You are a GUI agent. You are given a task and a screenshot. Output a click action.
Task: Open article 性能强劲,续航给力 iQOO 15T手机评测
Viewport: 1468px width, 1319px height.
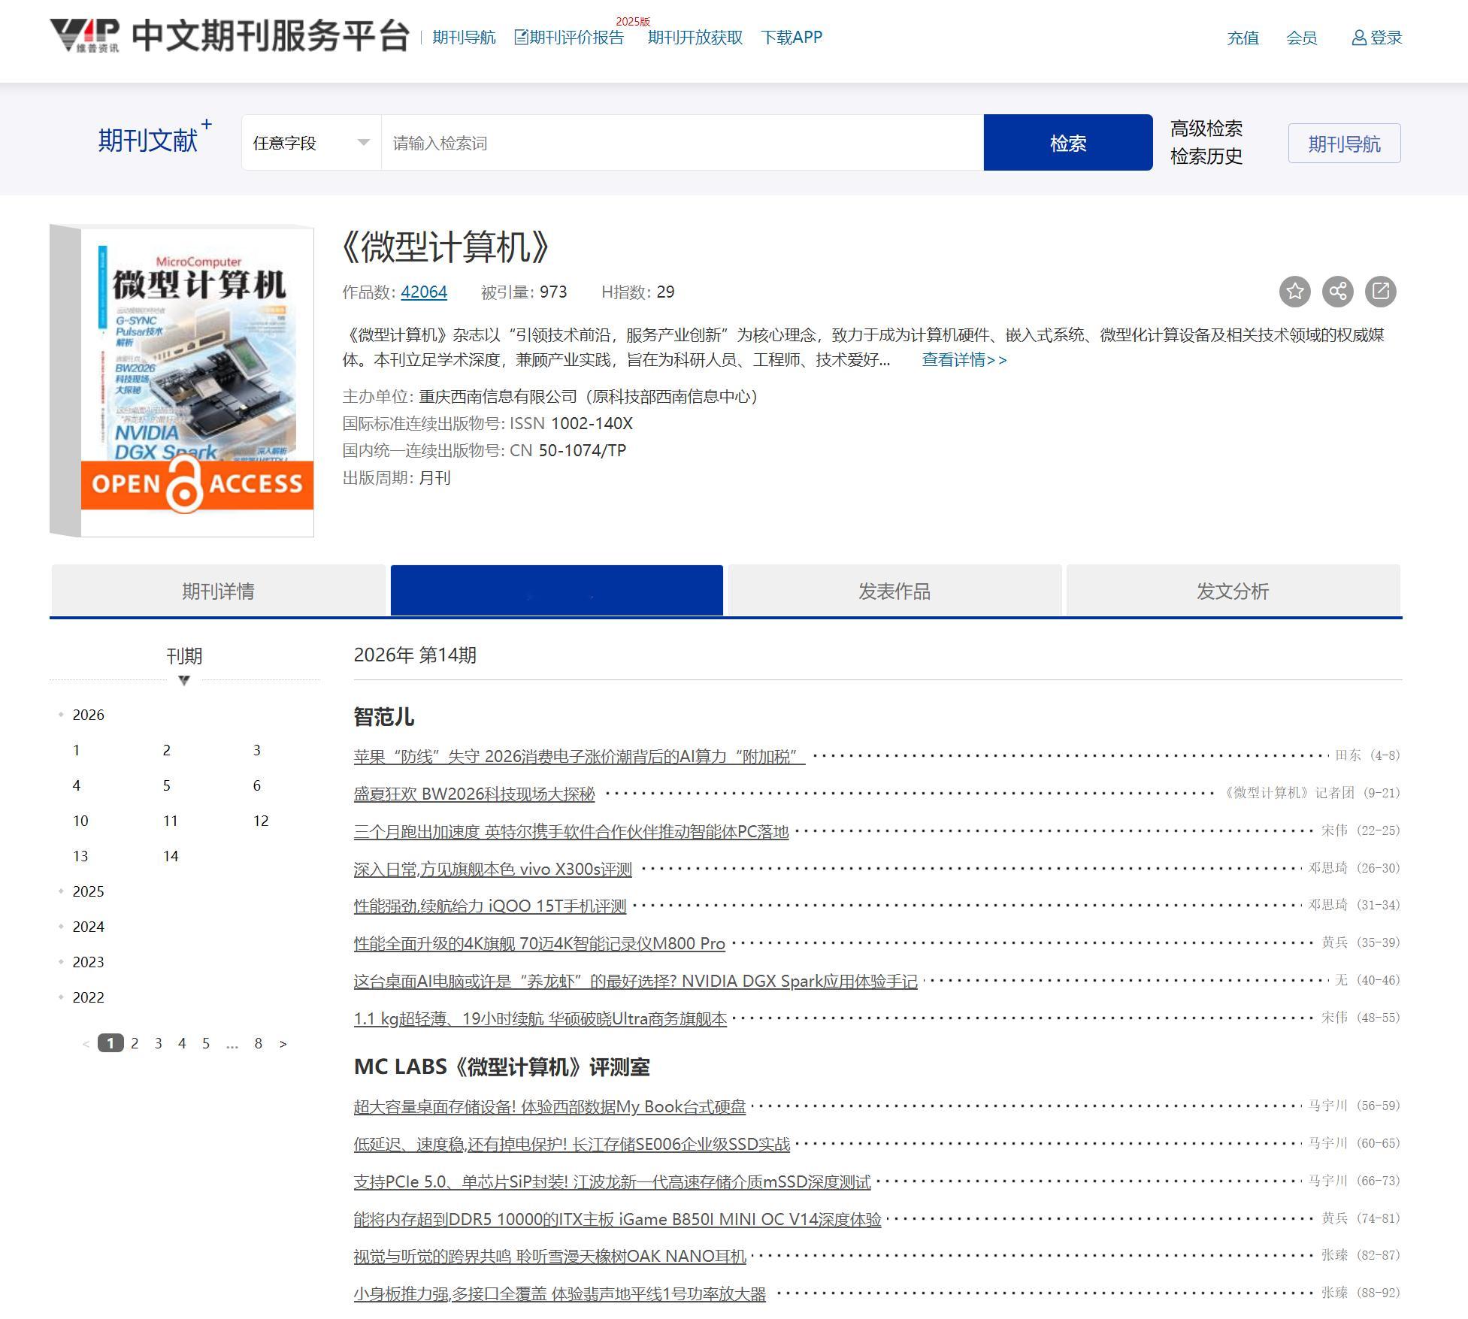coord(490,906)
